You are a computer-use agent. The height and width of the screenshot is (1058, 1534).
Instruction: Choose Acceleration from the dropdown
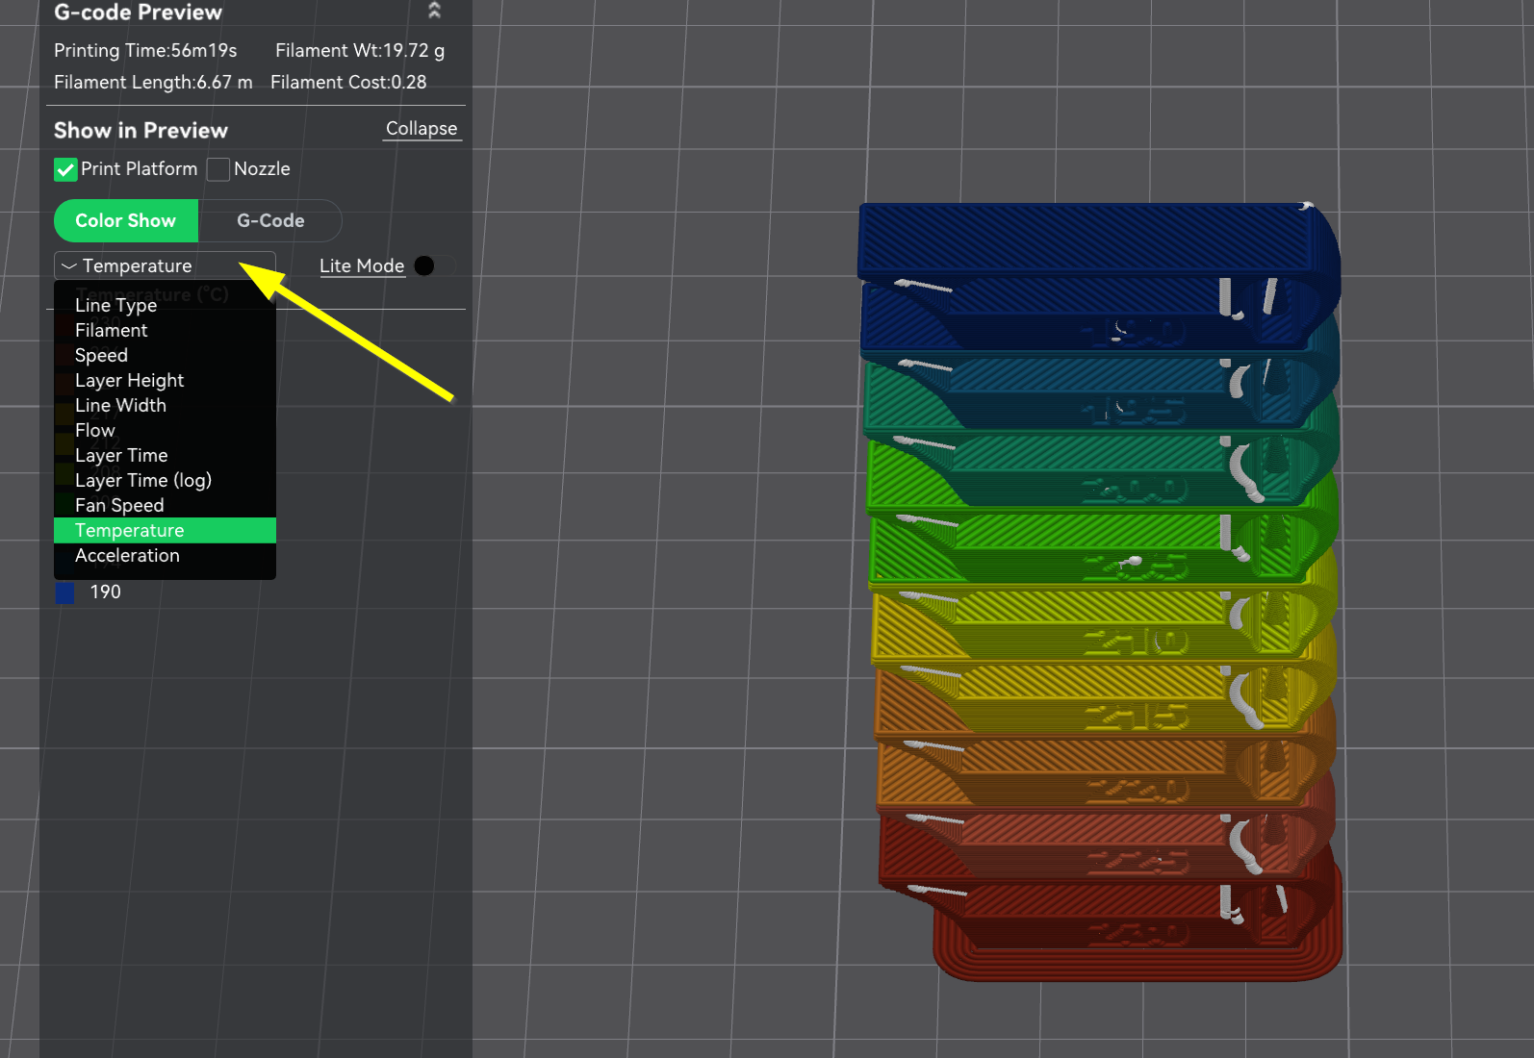127,555
